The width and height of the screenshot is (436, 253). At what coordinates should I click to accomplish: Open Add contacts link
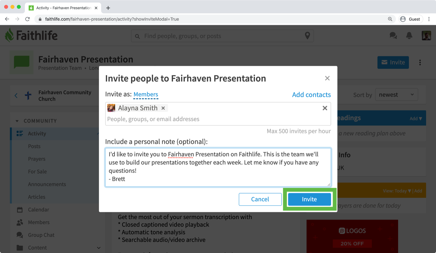click(x=311, y=95)
